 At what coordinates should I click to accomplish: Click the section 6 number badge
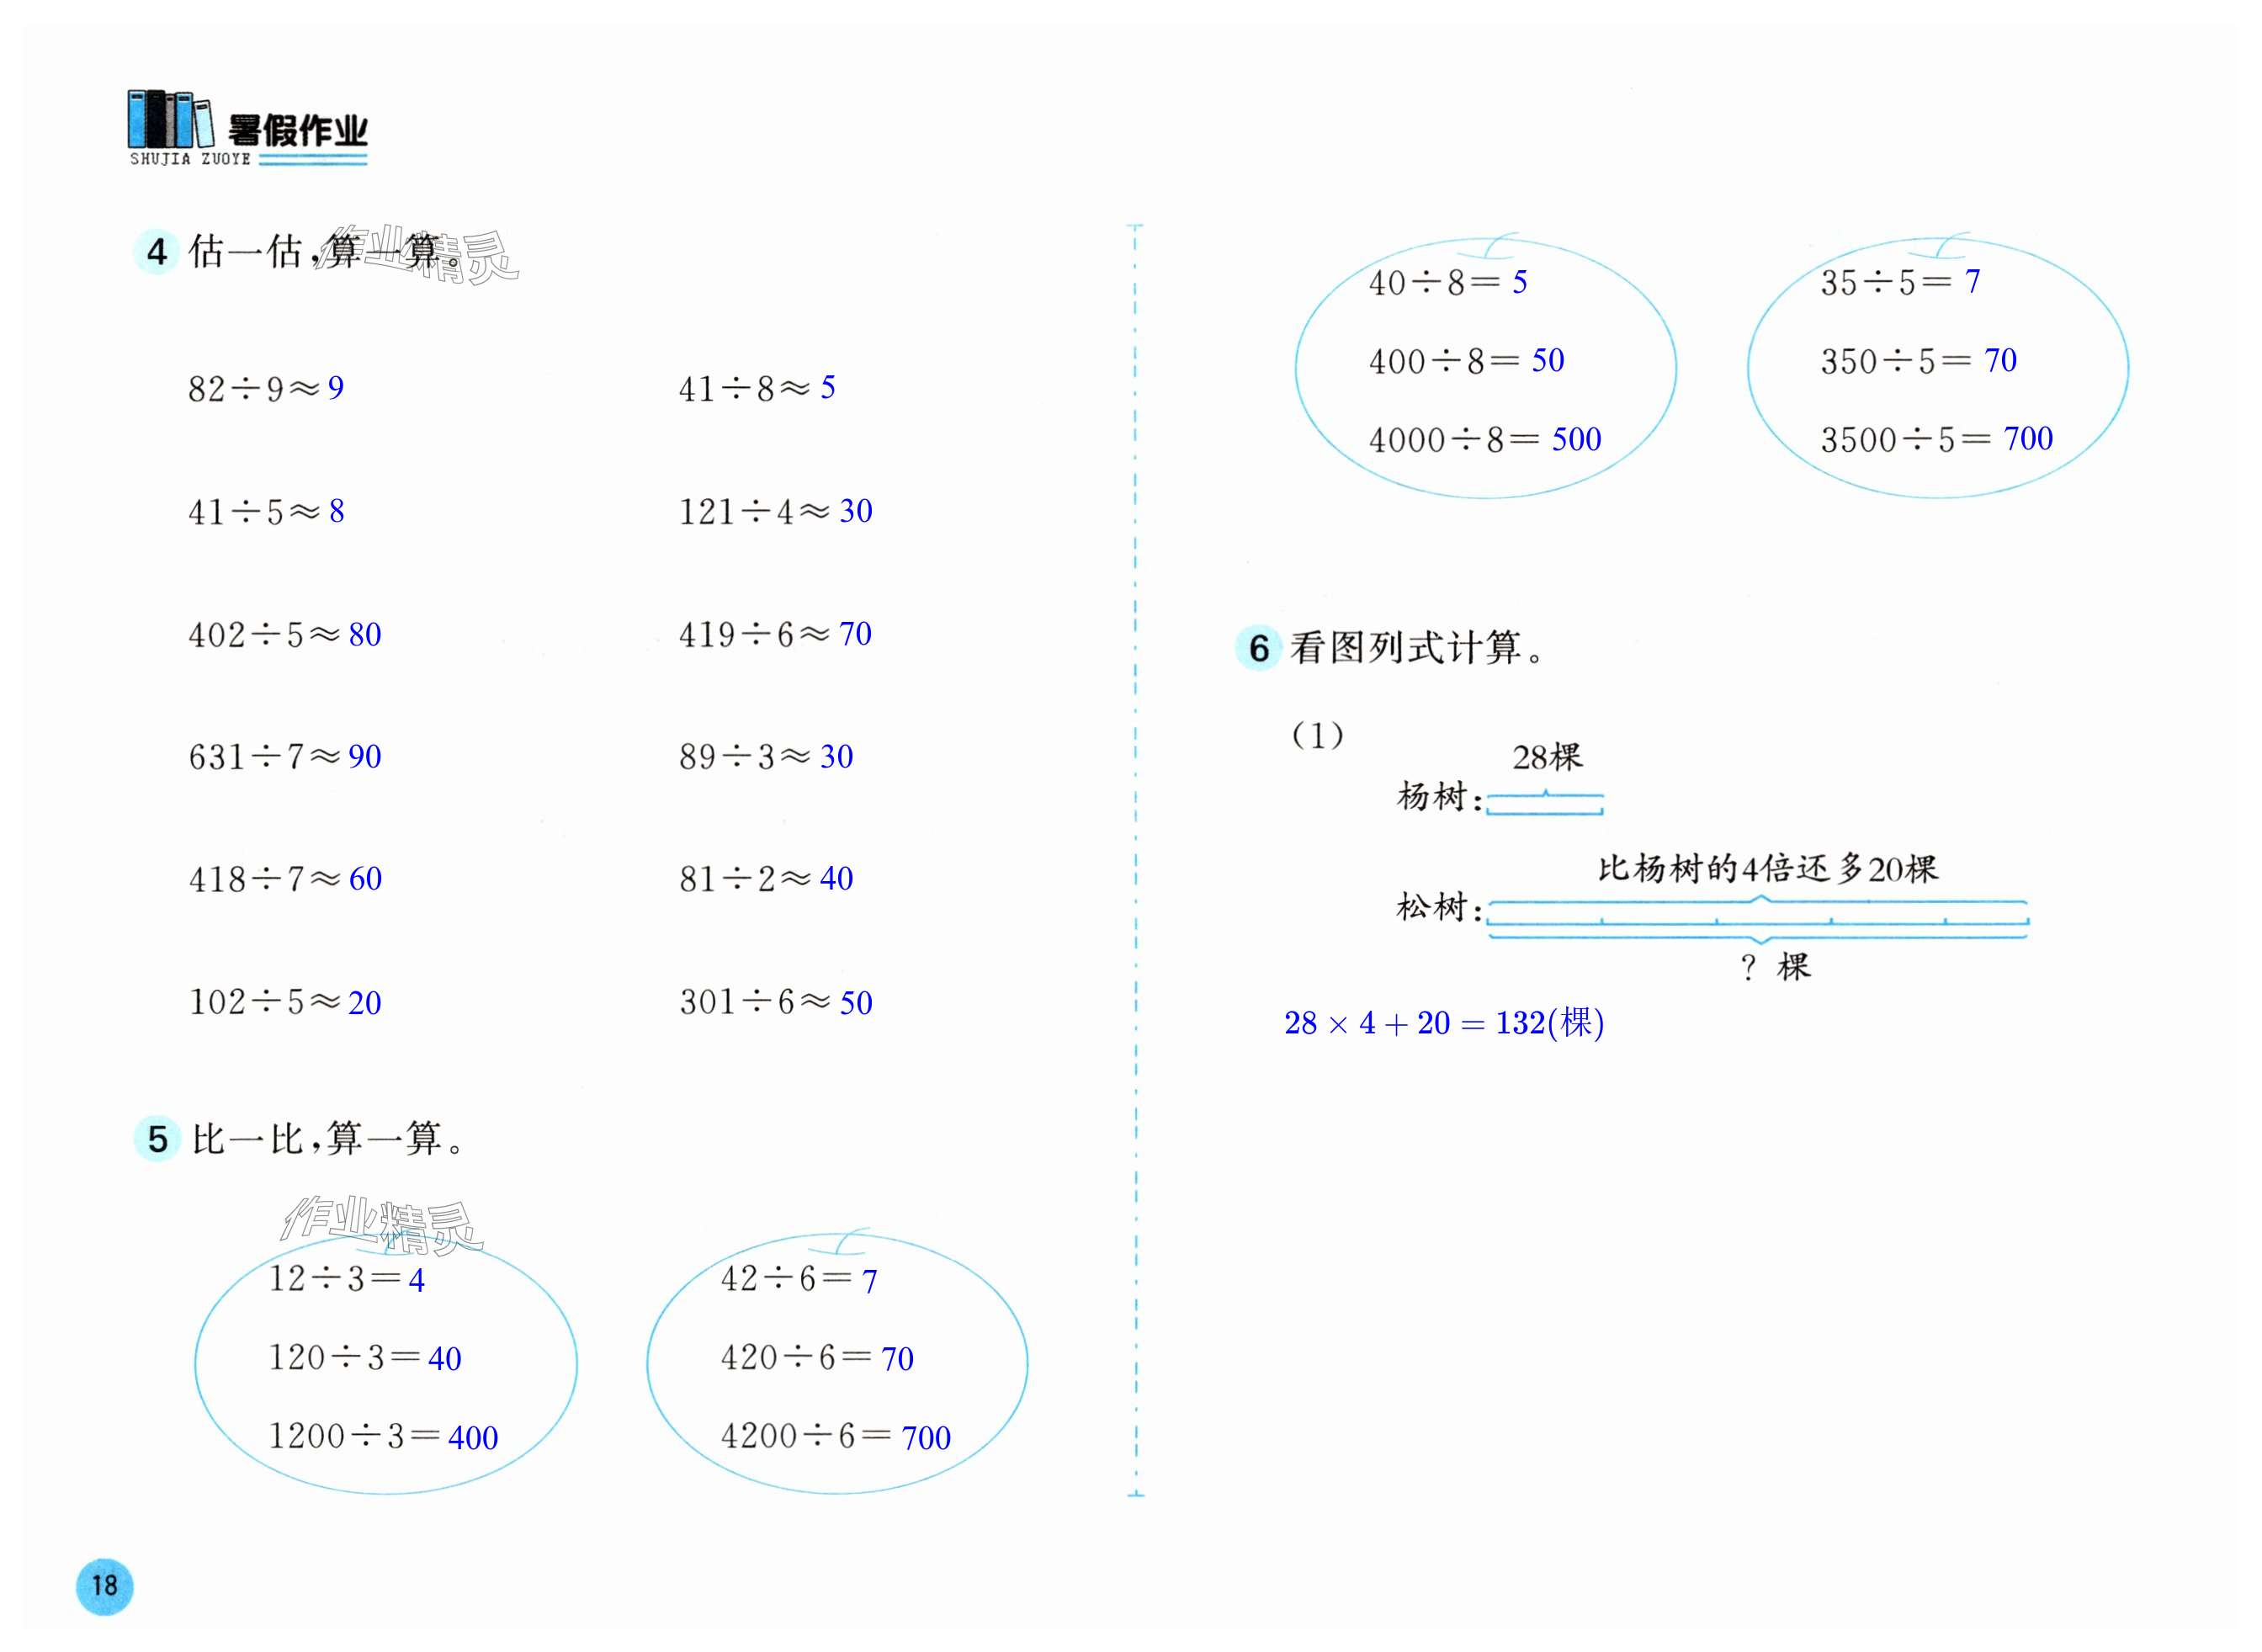pos(1259,648)
